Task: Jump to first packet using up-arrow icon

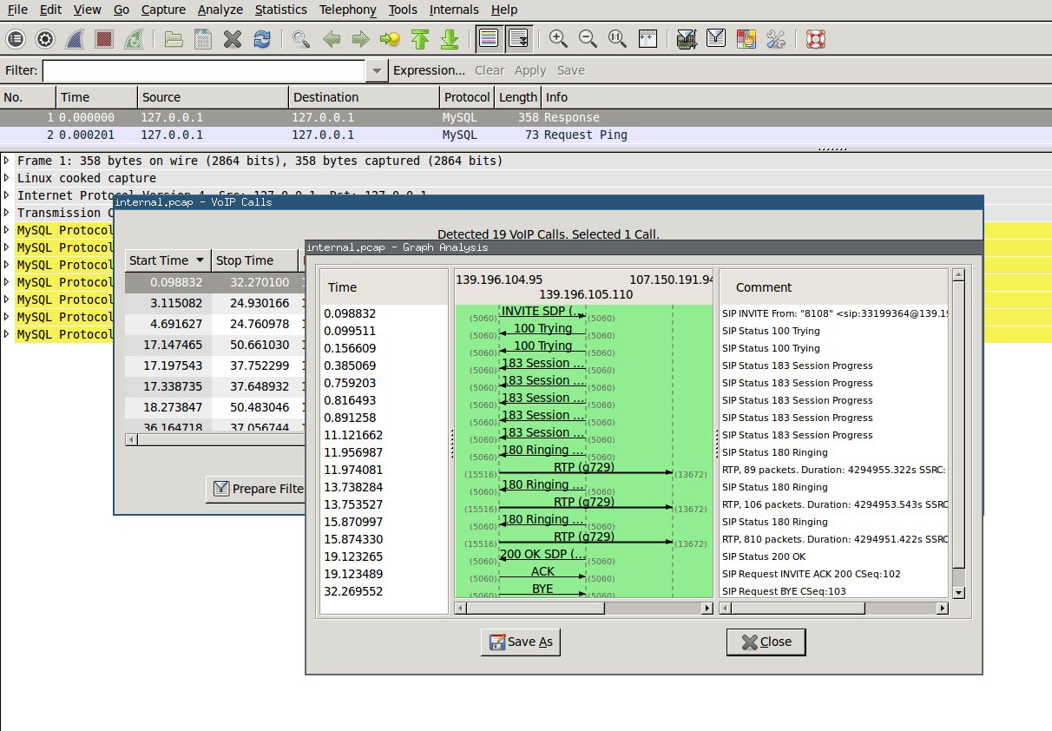Action: [x=420, y=39]
